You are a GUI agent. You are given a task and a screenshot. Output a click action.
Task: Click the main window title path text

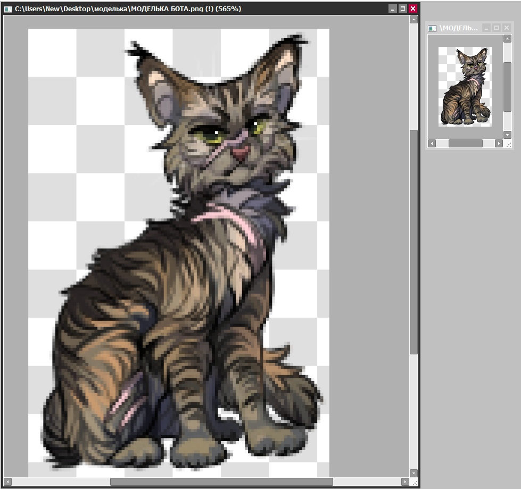[x=128, y=9]
